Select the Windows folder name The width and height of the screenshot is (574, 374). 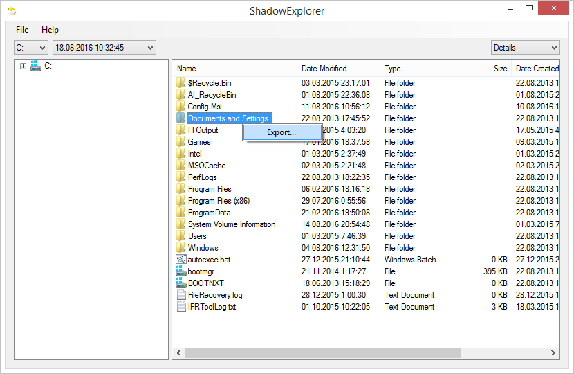203,248
